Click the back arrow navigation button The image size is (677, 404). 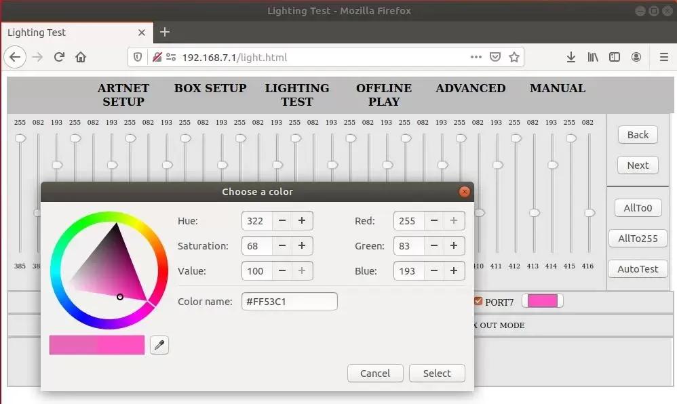coord(15,58)
